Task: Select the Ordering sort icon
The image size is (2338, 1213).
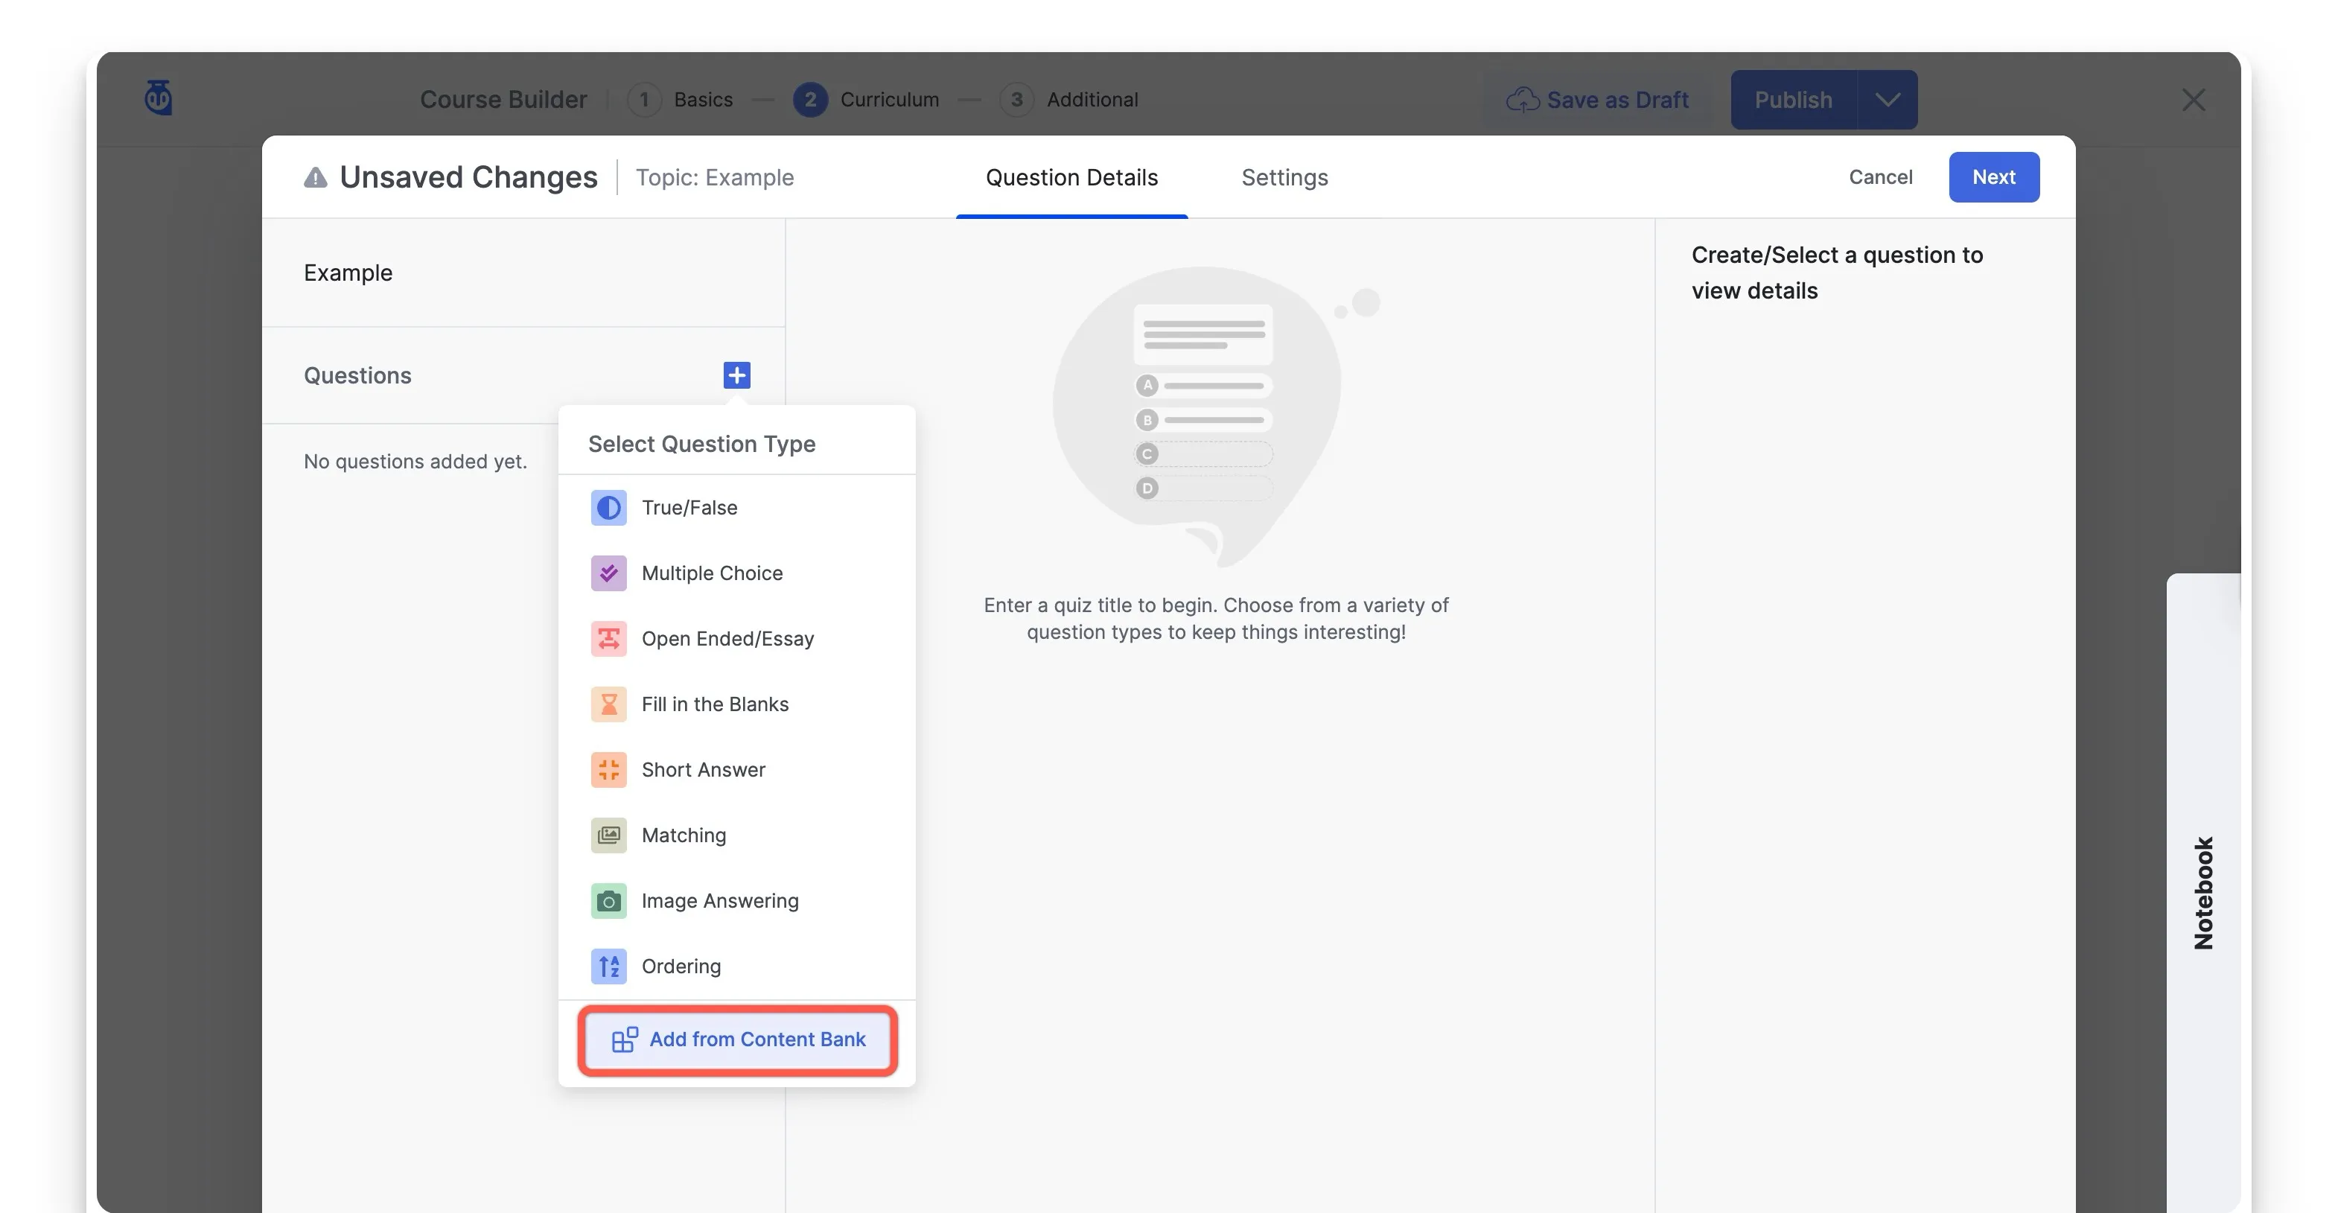Action: coord(608,966)
